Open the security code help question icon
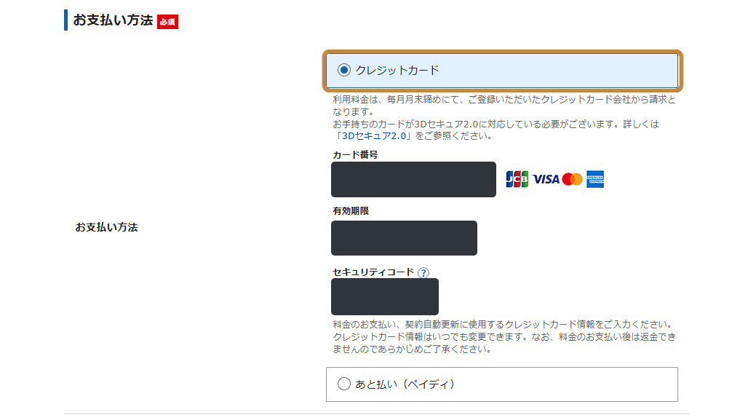Image resolution: width=748 pixels, height=415 pixels. click(x=423, y=273)
